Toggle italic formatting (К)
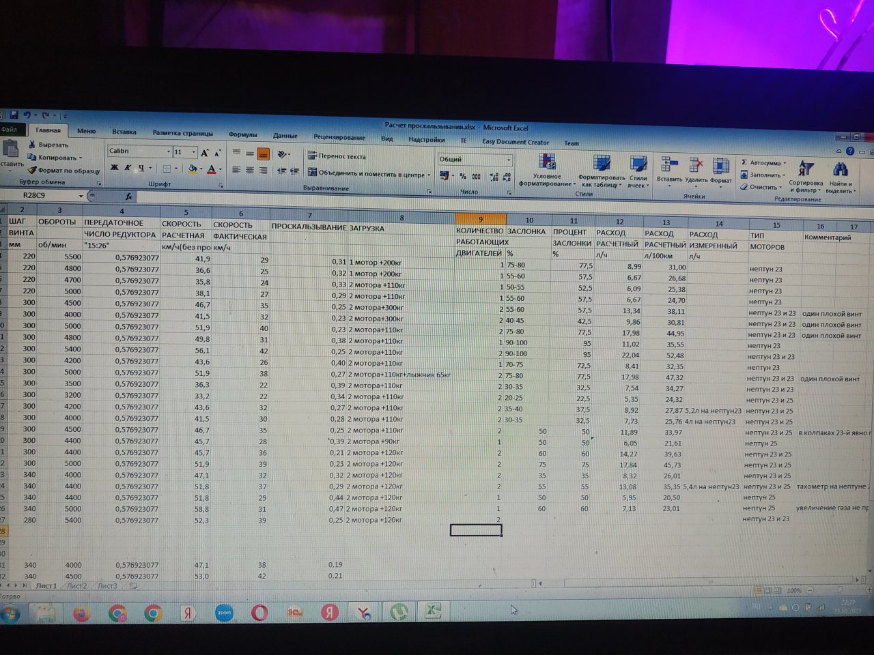This screenshot has height=655, width=874. [x=127, y=168]
